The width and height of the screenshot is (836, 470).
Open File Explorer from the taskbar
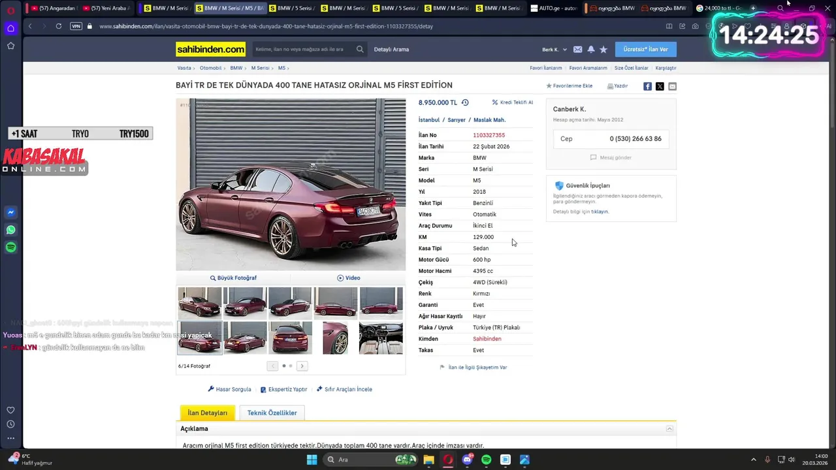(x=428, y=460)
